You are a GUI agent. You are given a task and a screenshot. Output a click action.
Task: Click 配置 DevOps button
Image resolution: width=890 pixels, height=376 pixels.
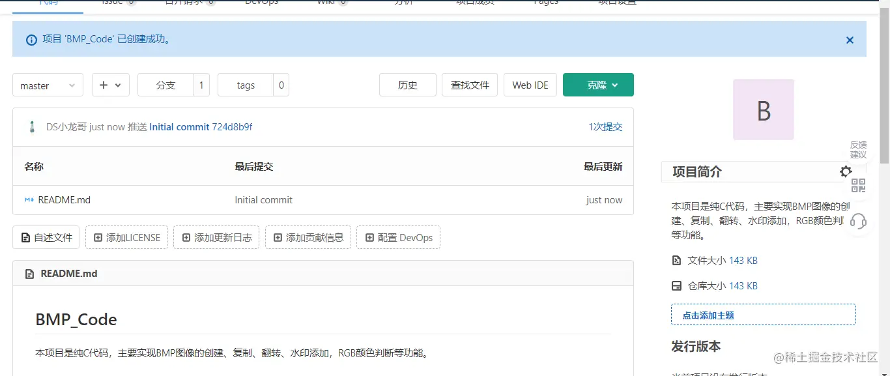[399, 237]
